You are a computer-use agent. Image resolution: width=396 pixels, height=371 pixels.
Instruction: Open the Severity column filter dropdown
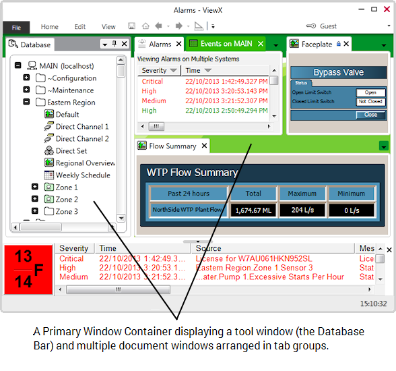pos(174,70)
